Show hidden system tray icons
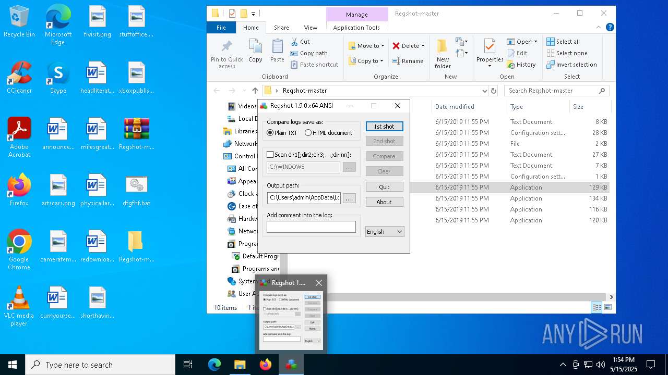This screenshot has height=375, width=668. point(563,365)
